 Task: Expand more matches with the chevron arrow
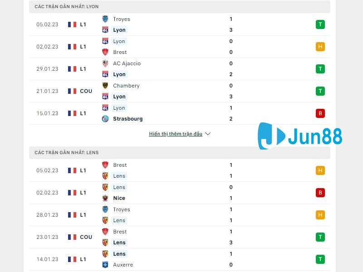208,134
